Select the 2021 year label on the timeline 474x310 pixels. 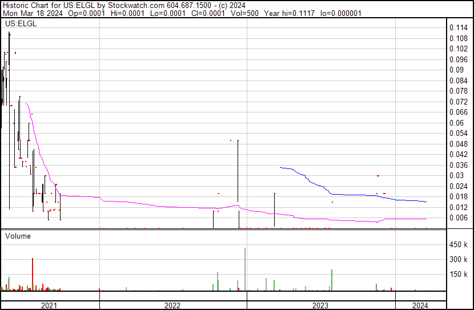coord(50,305)
